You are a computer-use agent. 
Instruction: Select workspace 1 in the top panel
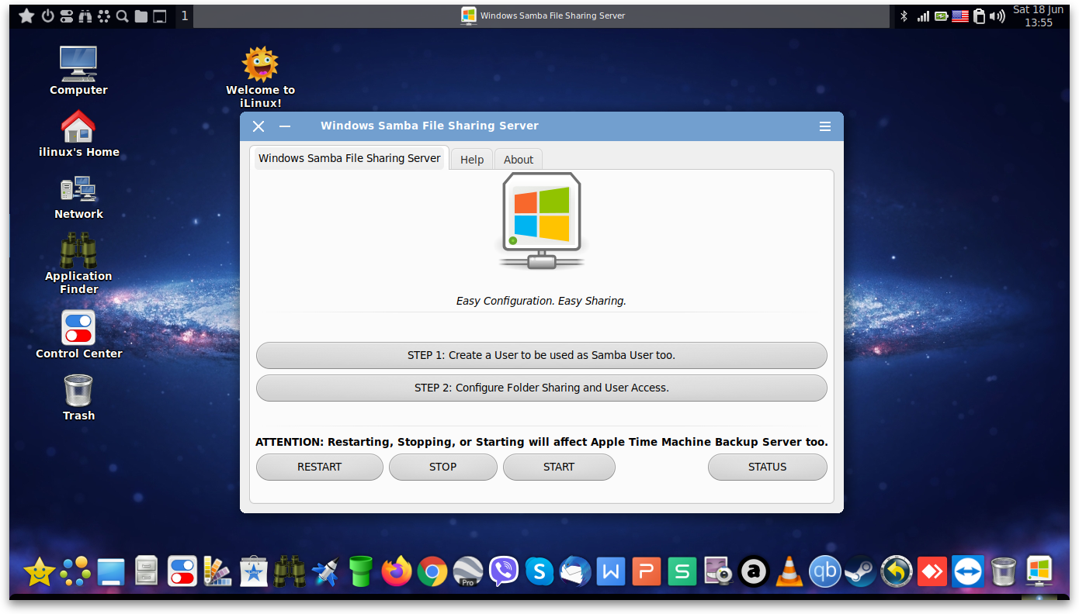pos(185,16)
